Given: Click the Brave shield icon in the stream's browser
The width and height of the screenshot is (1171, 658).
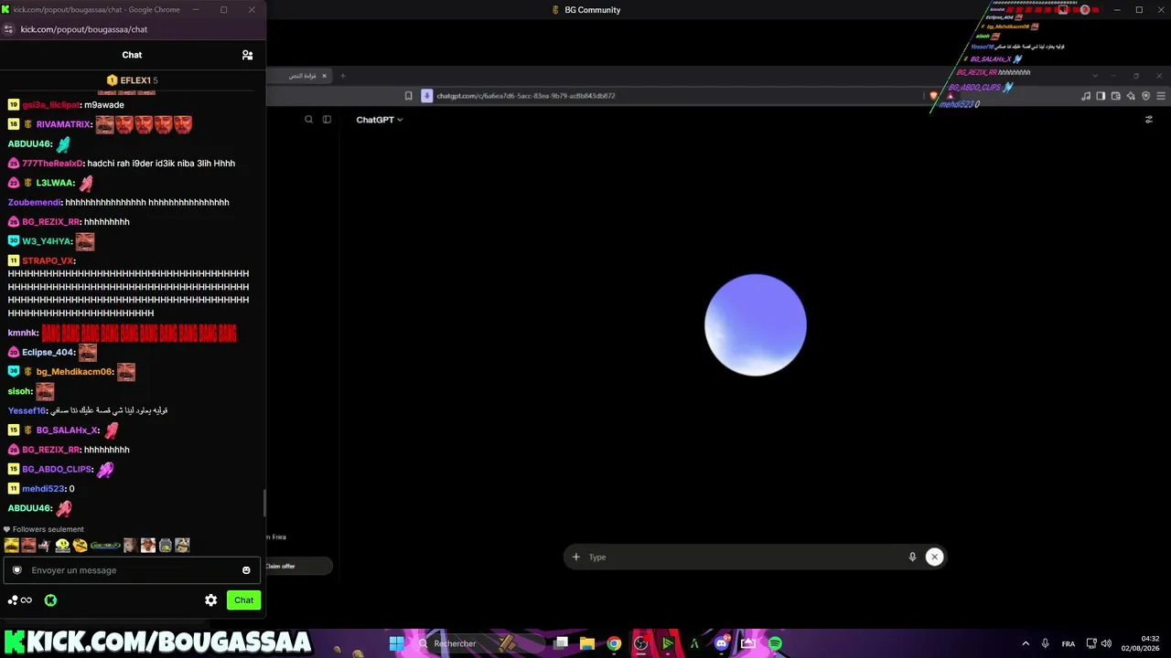Looking at the screenshot, I should [x=933, y=96].
